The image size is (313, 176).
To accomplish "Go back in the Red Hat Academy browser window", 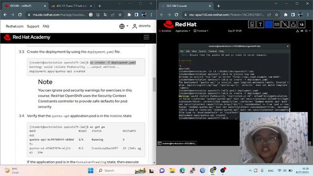I will 5,15.
